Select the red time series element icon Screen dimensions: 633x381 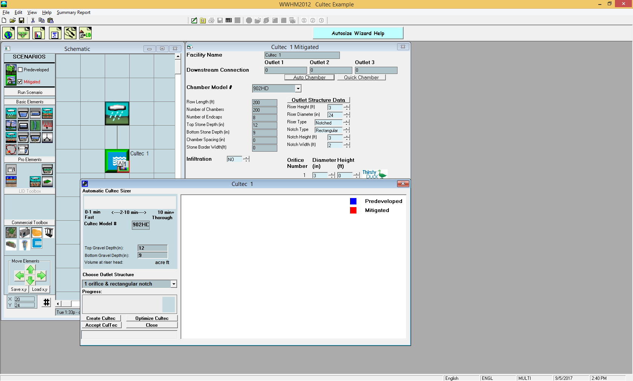[47, 125]
